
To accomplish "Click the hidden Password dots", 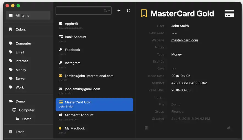I will tap(174, 33).
